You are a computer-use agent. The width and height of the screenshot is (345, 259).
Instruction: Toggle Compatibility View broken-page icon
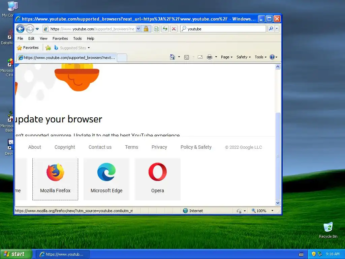[x=156, y=29]
